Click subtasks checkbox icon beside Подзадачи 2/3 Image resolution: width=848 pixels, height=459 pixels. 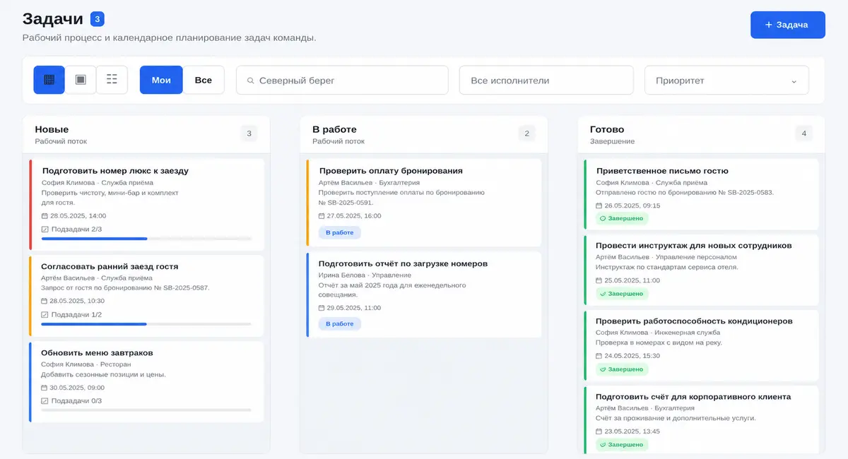[45, 229]
